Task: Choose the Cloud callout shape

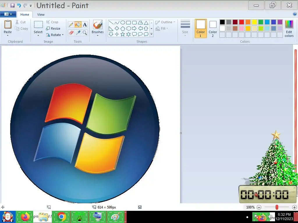Action: (146, 34)
